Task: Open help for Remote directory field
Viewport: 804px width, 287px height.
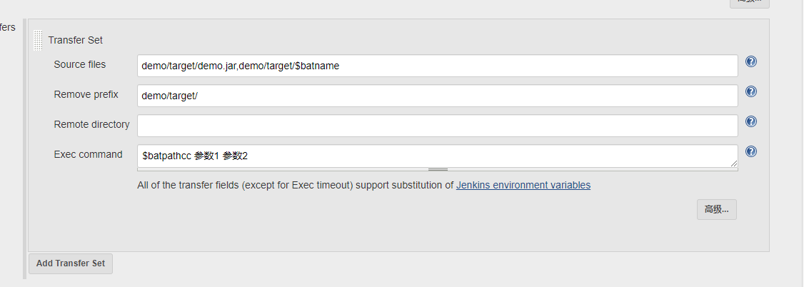Action: pos(750,121)
